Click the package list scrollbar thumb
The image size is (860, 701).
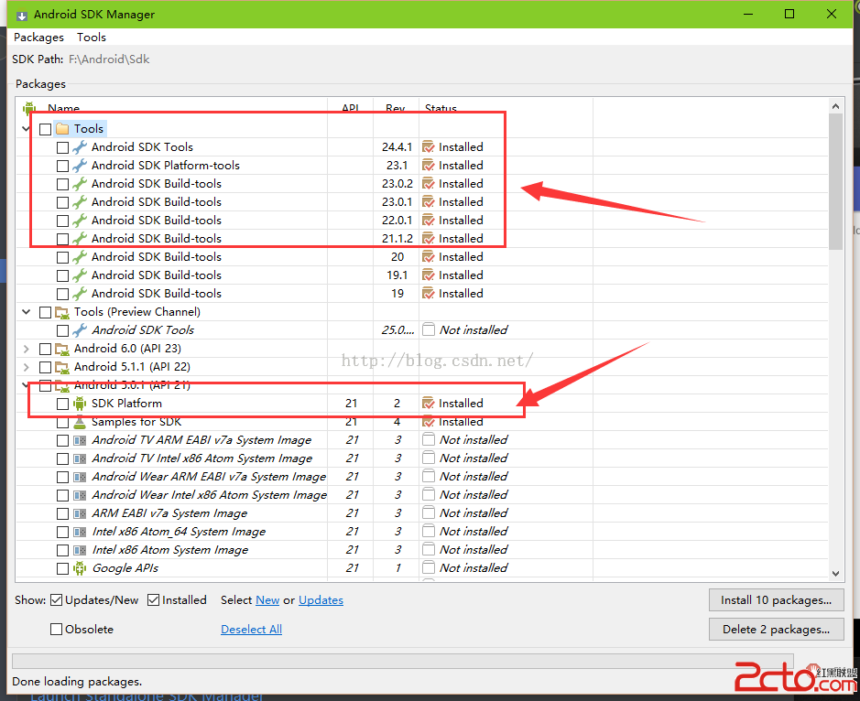pos(835,182)
